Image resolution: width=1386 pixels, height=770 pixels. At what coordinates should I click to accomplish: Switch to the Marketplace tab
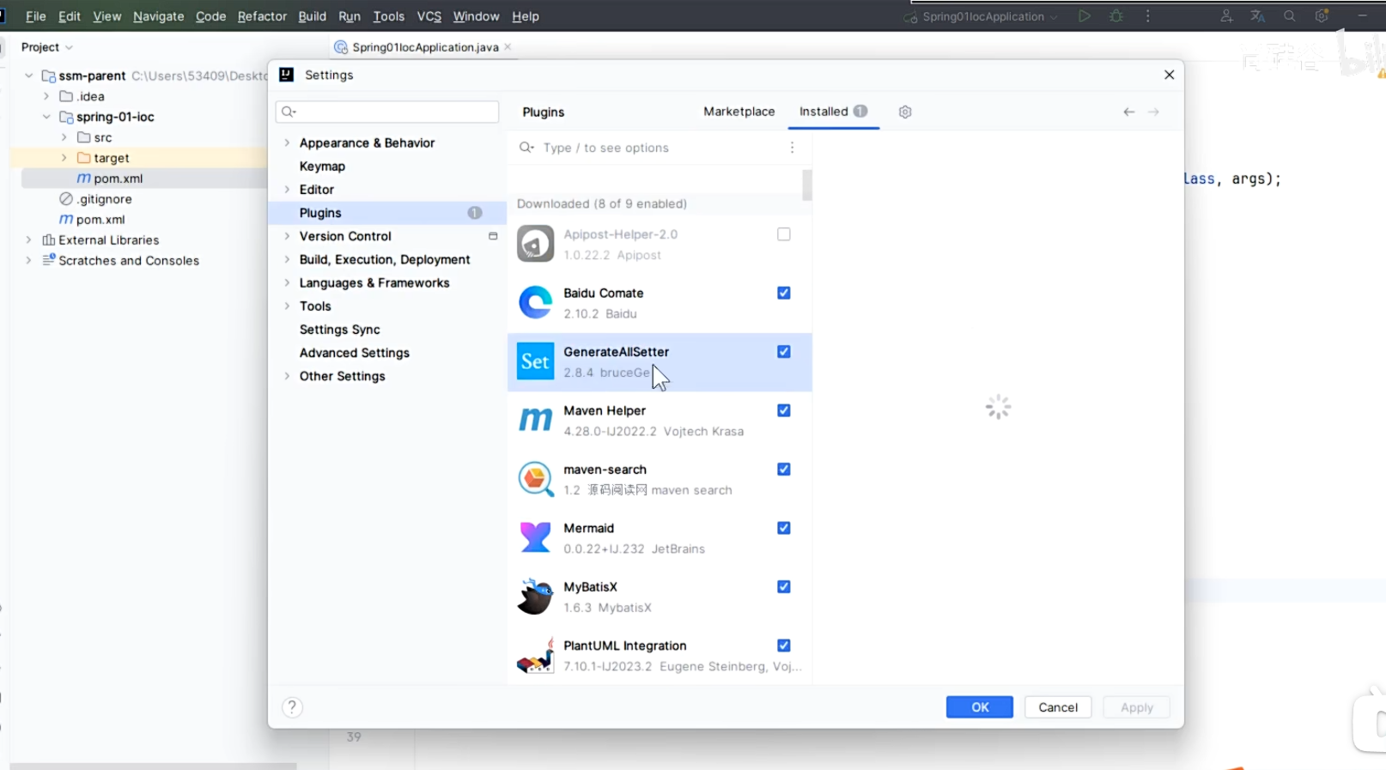739,112
